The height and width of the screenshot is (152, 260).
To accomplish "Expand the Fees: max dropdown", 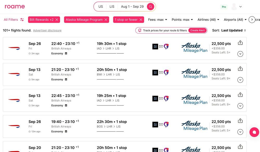I will (x=158, y=20).
